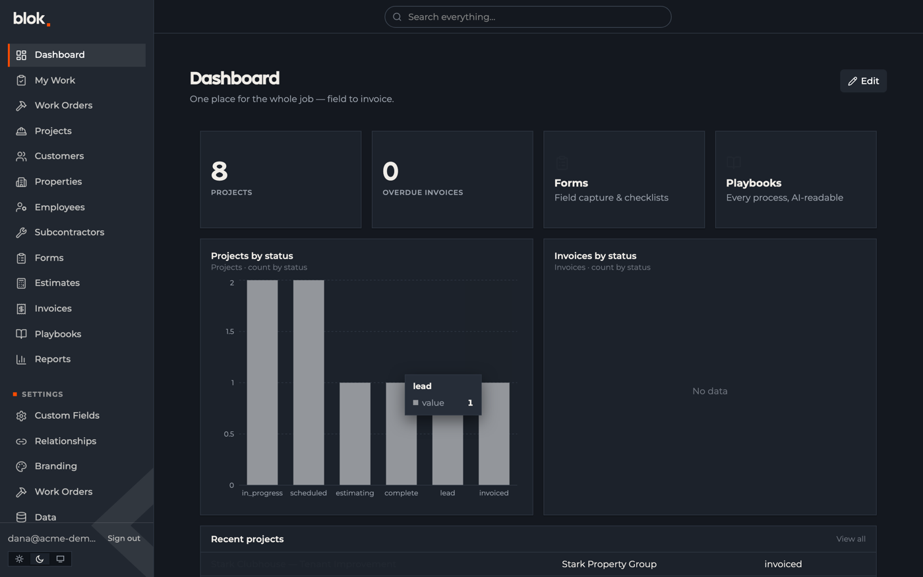Click the Branding palette icon
This screenshot has height=577, width=923.
click(21, 466)
